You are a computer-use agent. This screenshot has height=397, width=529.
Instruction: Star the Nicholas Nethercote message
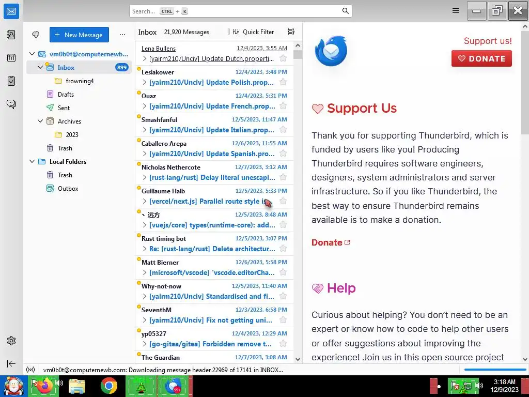(283, 177)
